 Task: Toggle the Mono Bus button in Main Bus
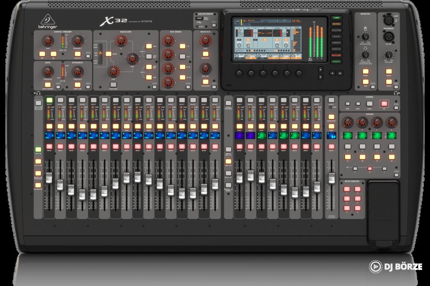[205, 54]
